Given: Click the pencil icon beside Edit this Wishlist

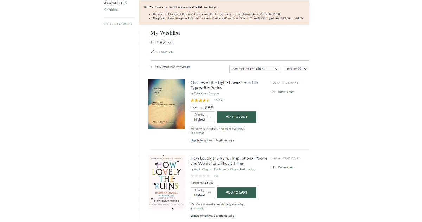Looking at the screenshot, I should pos(152,52).
